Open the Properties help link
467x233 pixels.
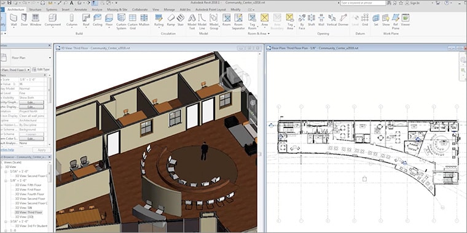tap(7, 150)
